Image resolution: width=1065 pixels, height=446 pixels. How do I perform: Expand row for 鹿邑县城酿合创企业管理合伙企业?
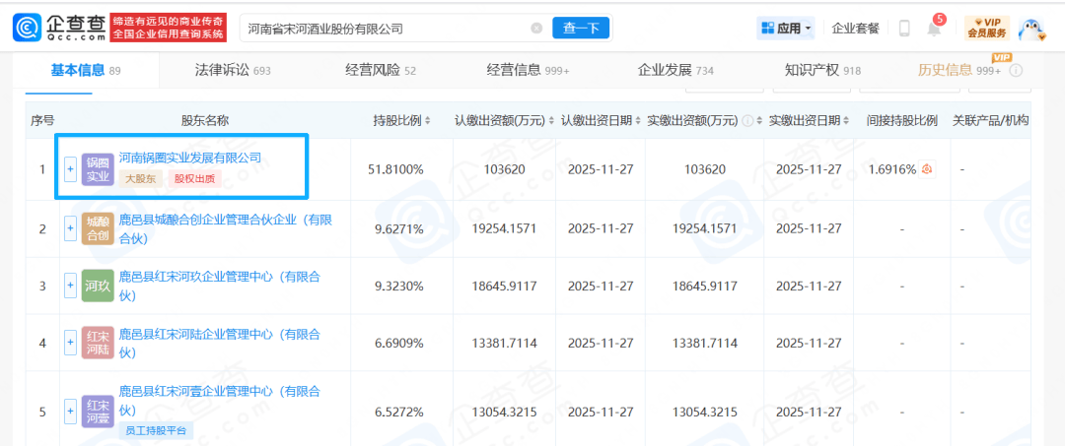point(70,228)
